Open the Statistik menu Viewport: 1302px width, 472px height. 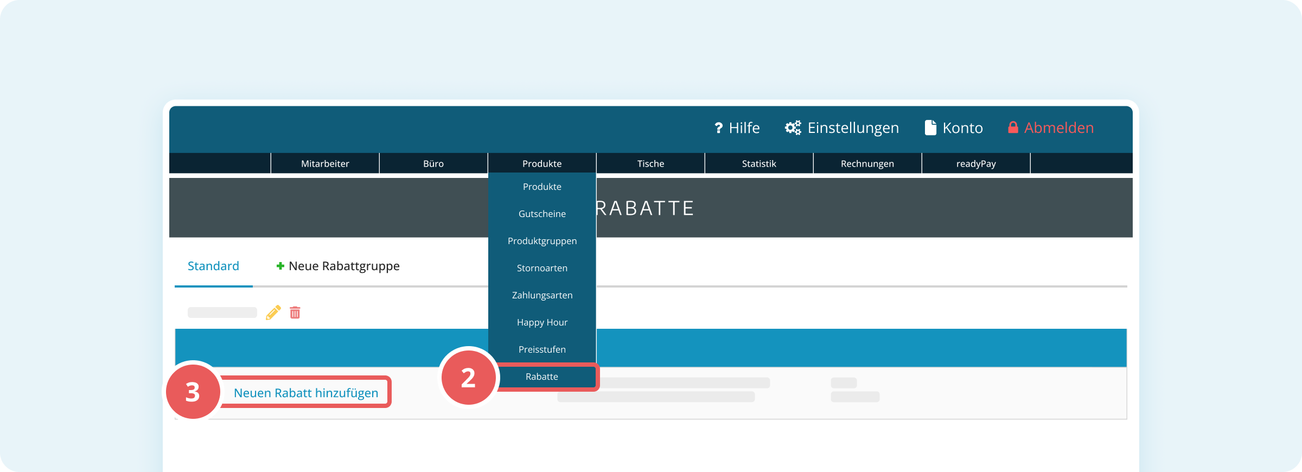click(x=759, y=163)
